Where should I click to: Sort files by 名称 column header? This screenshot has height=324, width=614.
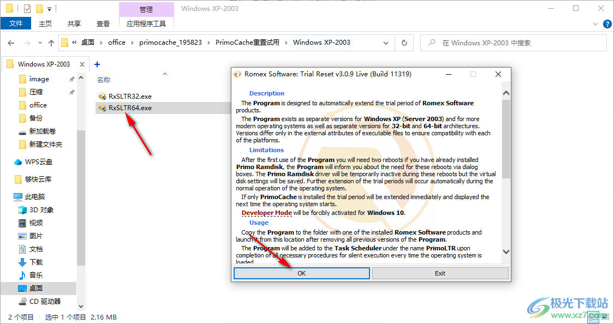point(104,80)
